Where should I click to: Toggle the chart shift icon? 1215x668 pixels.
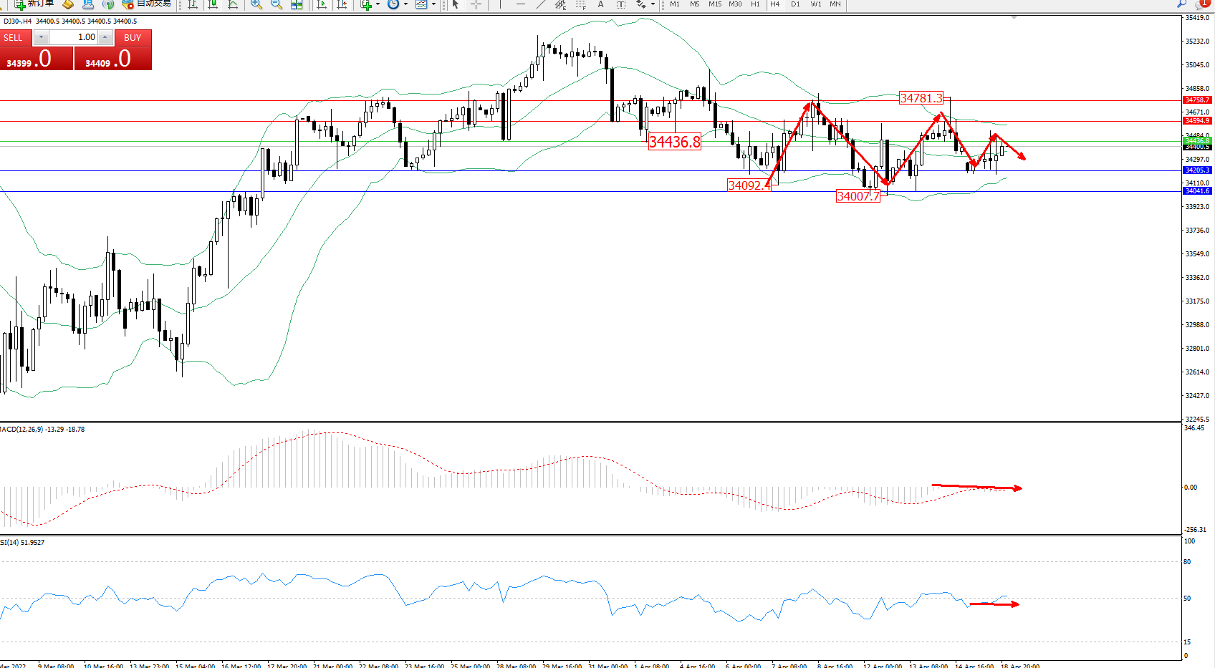pos(342,4)
